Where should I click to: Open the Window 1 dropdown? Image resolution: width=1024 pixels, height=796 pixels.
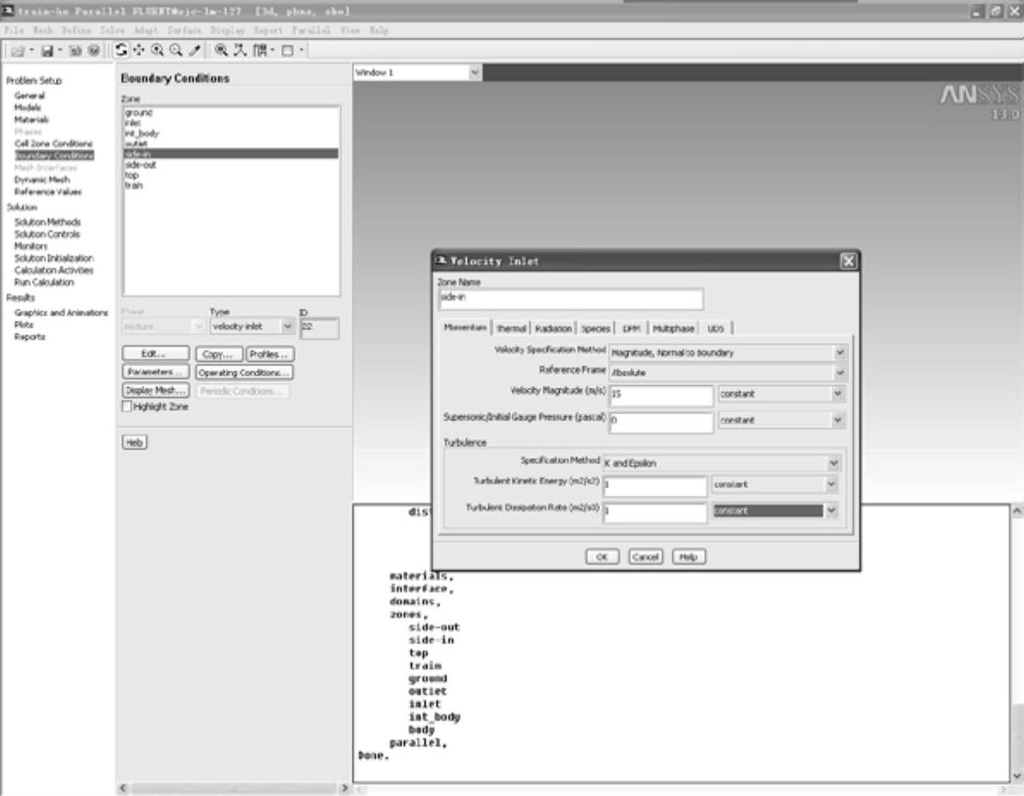pyautogui.click(x=475, y=72)
